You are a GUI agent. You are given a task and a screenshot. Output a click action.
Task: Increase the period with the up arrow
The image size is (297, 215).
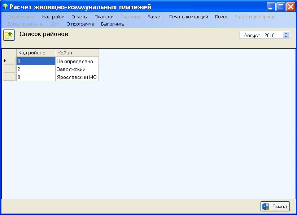tap(286, 33)
